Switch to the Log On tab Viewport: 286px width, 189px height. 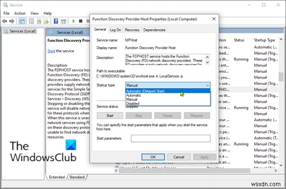(115, 30)
